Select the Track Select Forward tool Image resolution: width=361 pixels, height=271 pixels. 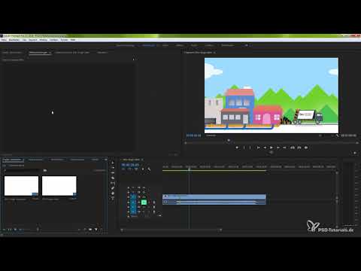113,168
